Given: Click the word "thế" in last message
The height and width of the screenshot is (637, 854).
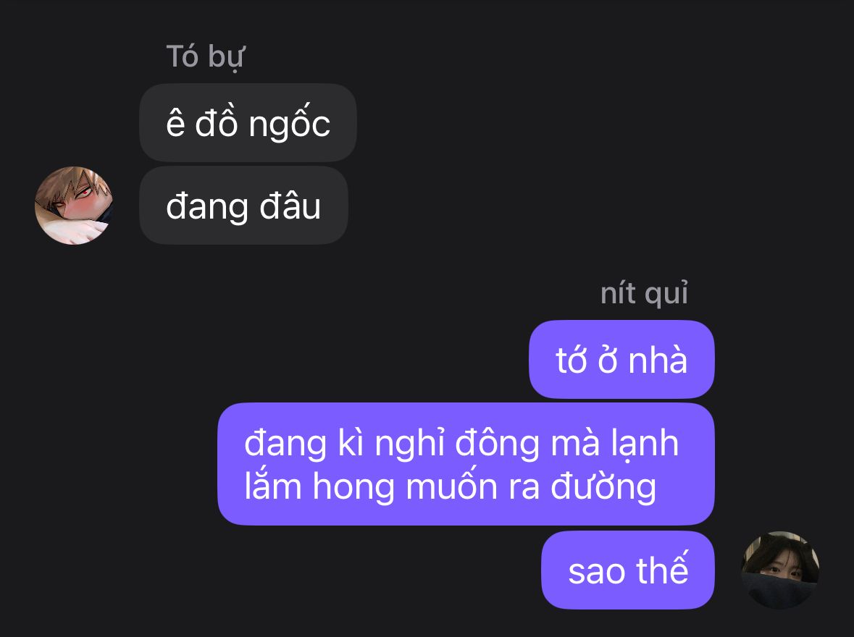Looking at the screenshot, I should pos(662,568).
